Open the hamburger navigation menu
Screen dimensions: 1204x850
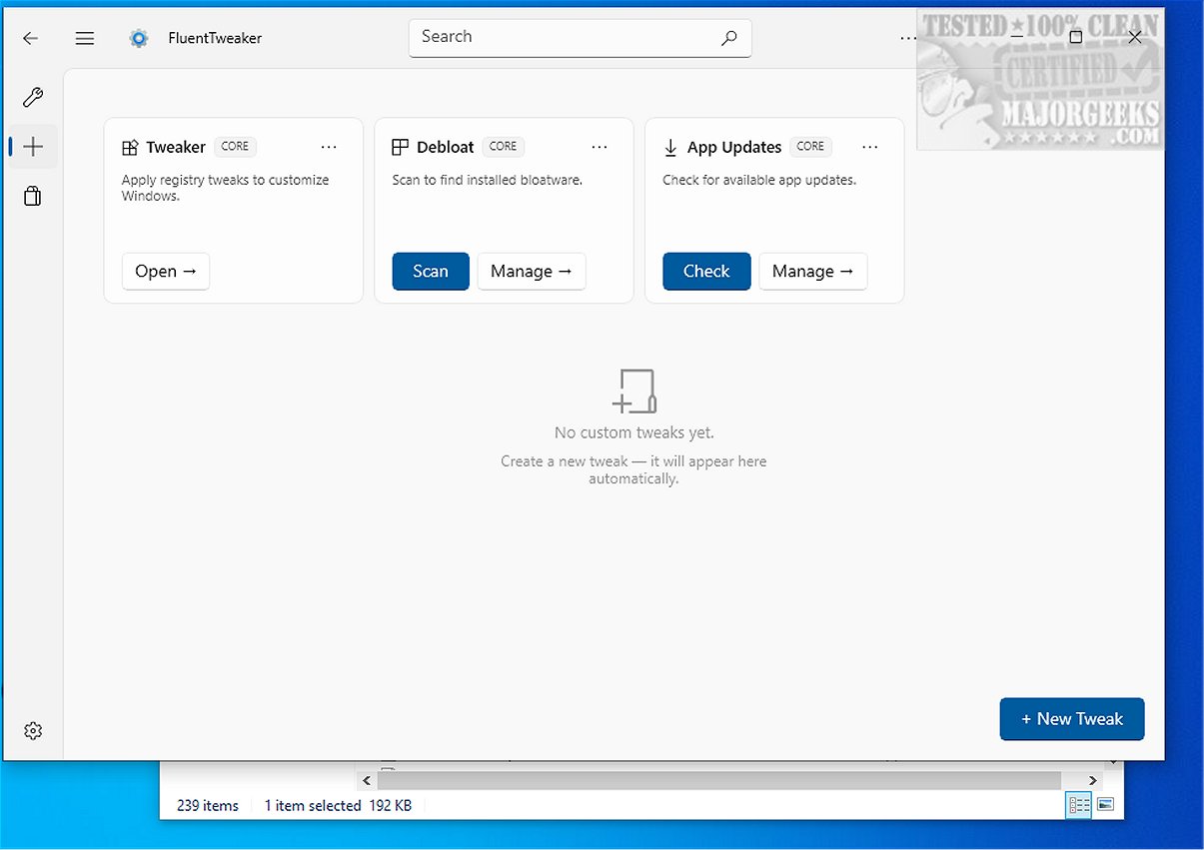click(85, 38)
